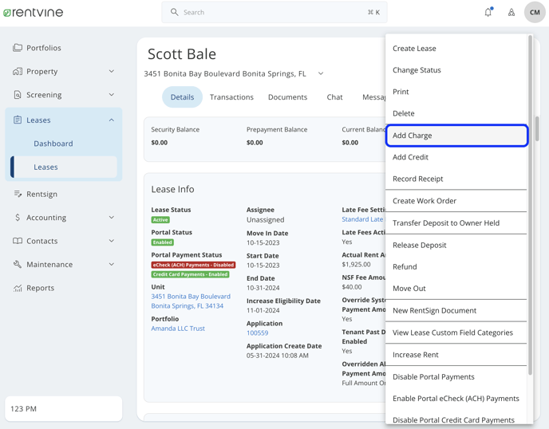Click the Rentvine logo
This screenshot has height=429, width=549.
33,13
